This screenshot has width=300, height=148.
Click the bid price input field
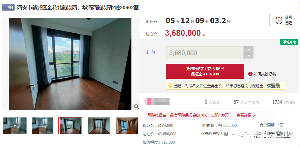pyautogui.click(x=205, y=53)
